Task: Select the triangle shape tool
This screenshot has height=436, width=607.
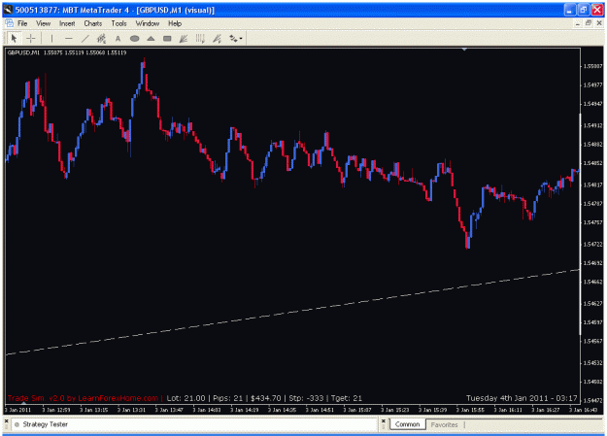Action: point(151,38)
